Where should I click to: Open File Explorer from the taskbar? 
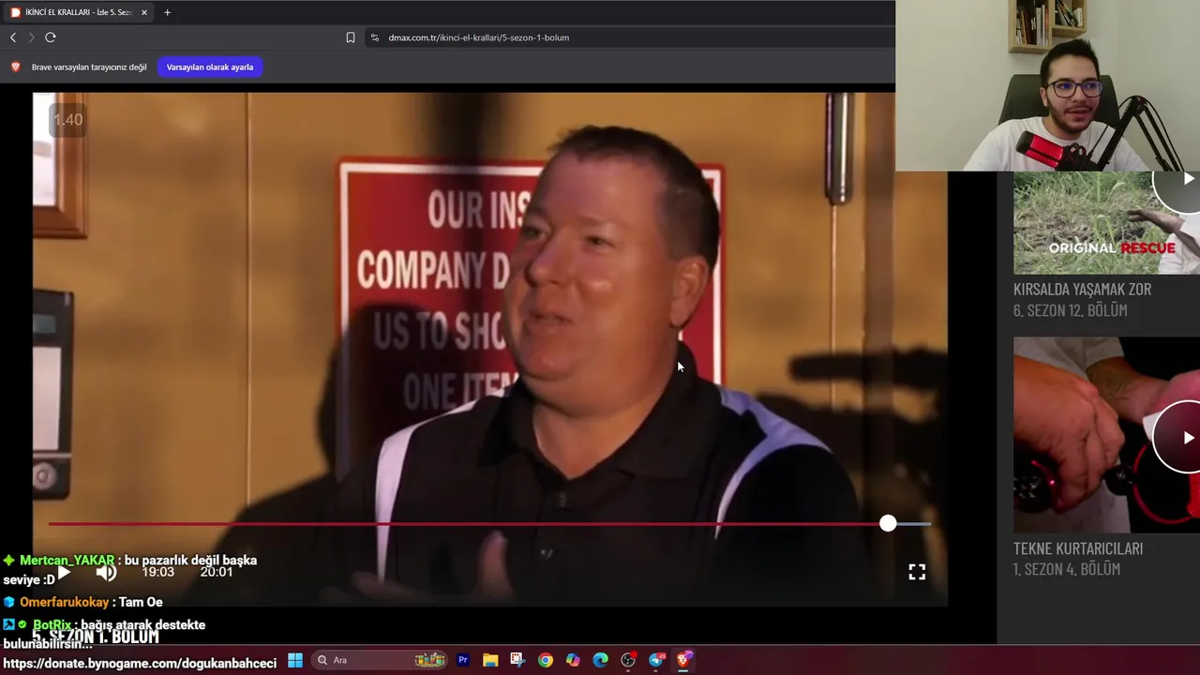[x=490, y=660]
